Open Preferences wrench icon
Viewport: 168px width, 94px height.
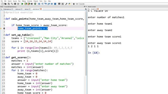point(66,4)
